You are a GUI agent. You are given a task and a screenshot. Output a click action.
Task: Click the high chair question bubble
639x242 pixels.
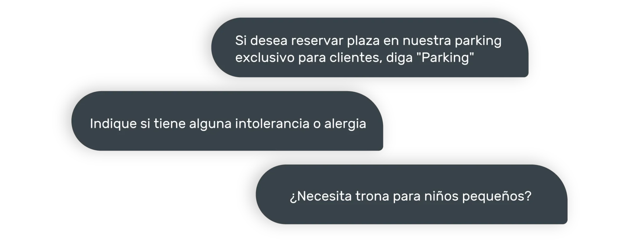[x=412, y=194]
